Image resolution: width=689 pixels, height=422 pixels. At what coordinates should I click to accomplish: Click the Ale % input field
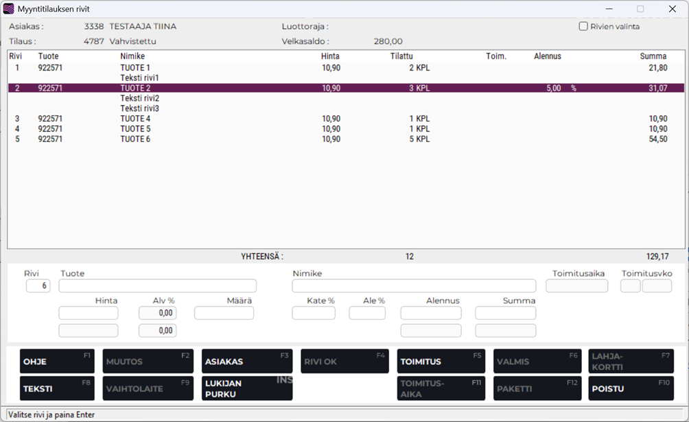[367, 314]
